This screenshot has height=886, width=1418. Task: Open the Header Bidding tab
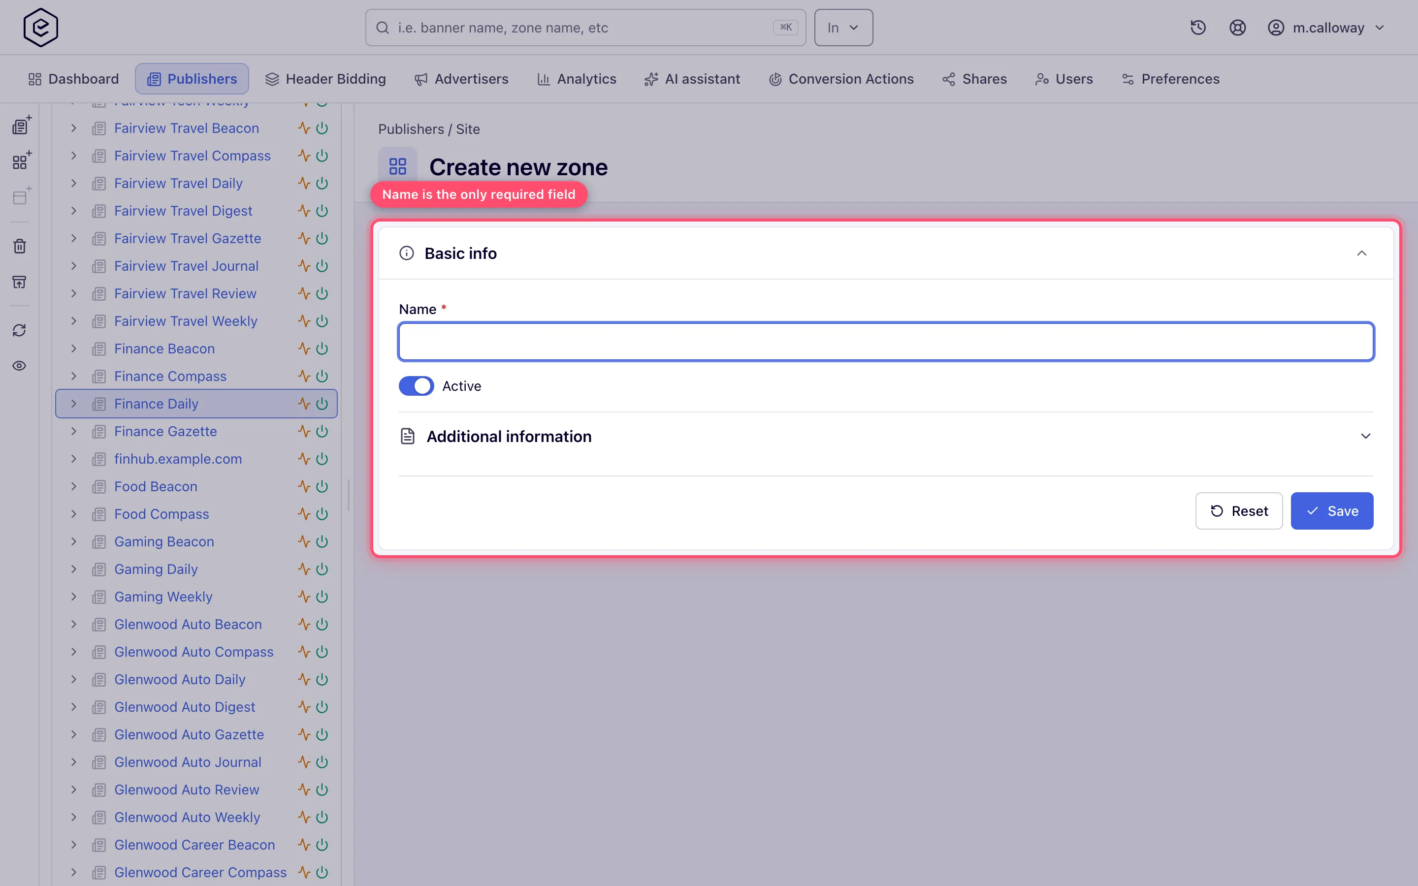coord(326,79)
